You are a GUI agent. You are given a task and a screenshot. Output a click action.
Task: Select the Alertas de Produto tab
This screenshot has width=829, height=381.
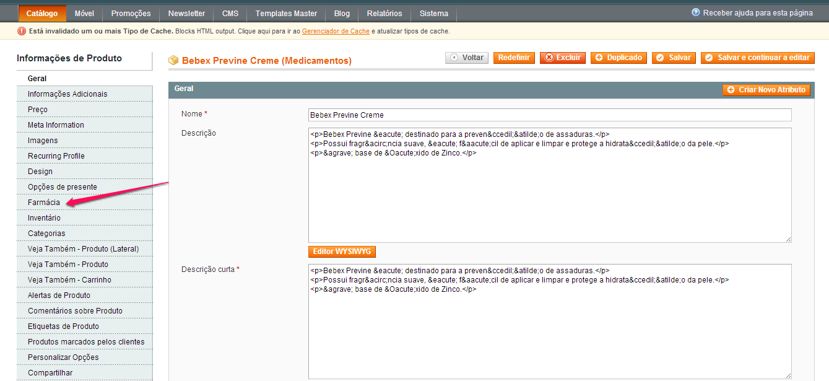point(84,296)
